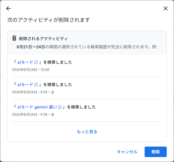This screenshot has height=162, width=174.
Task: Open external-link icon in the 9:59 entry
Action: [36, 85]
